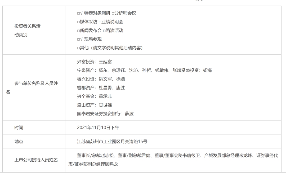This screenshot has width=286, height=173.
Task: Click the line 盛山资产：甘世雄
Action: tap(94, 105)
